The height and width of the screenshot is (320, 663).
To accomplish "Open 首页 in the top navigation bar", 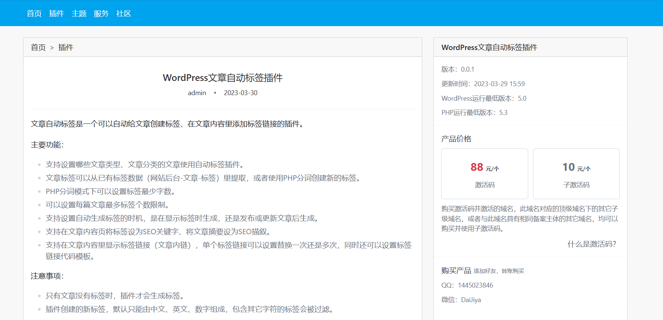I will click(34, 13).
